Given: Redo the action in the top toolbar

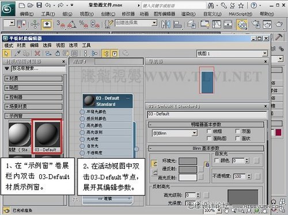Looking at the screenshot, I should [60, 5].
